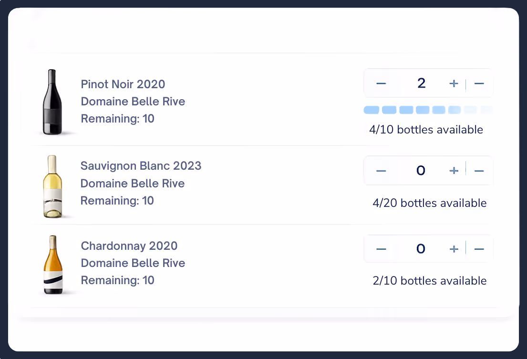Screen dimensions: 527x359
Task: Click the minus after Sauvignon Blanc's plus icon
Action: click(479, 171)
